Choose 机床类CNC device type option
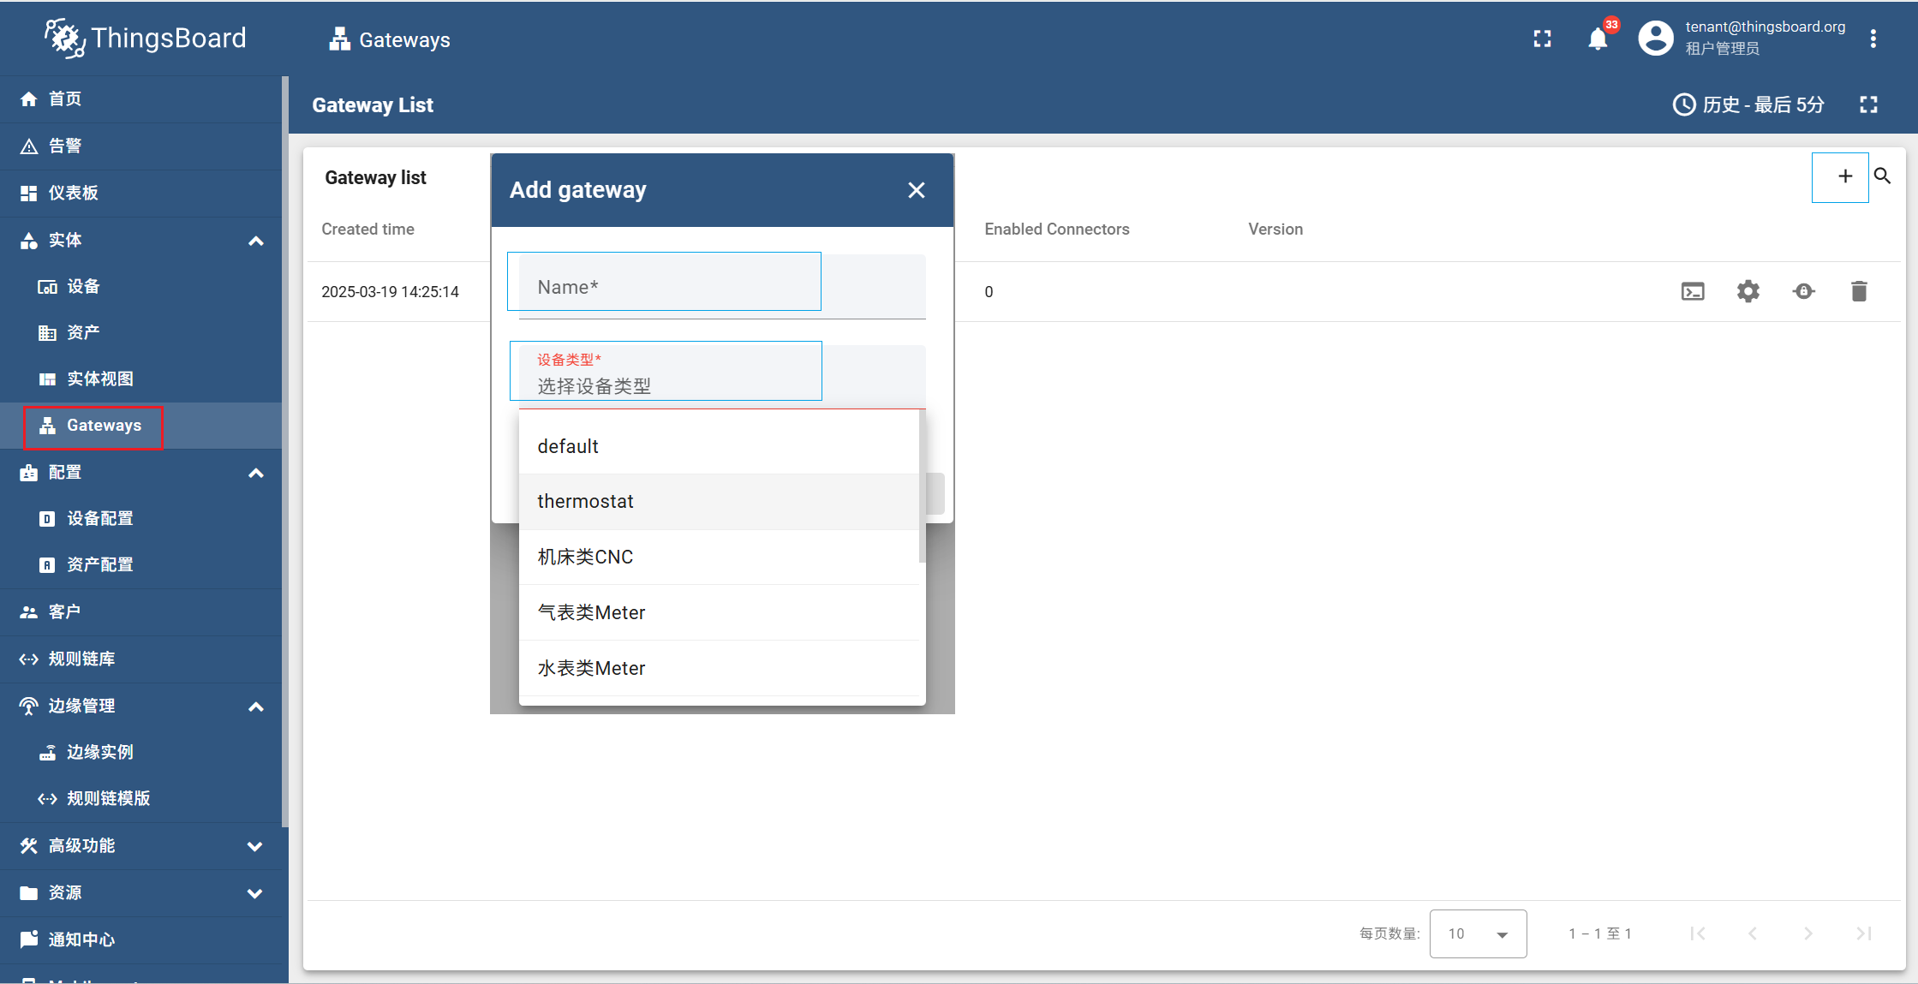Viewport: 1918px width, 984px height. coord(585,558)
